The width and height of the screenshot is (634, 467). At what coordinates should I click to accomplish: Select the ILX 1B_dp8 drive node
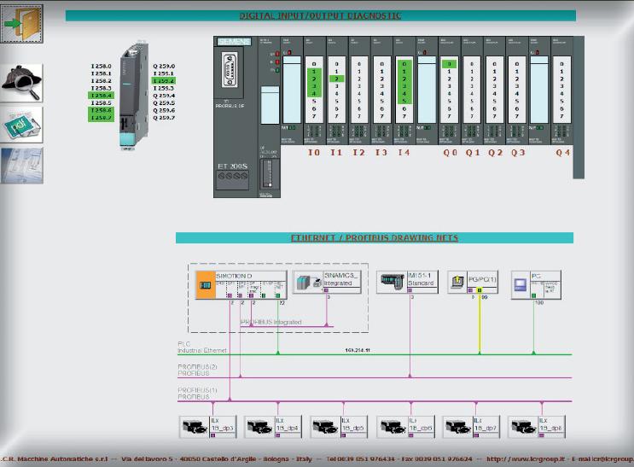(525, 424)
